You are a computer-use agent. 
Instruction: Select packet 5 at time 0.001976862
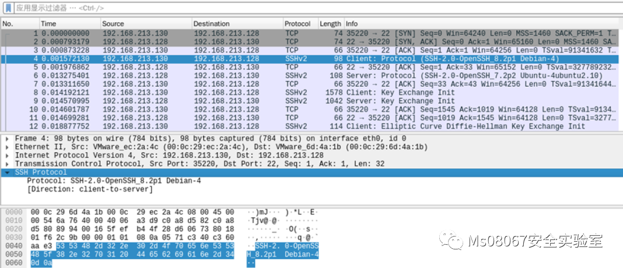click(x=310, y=67)
